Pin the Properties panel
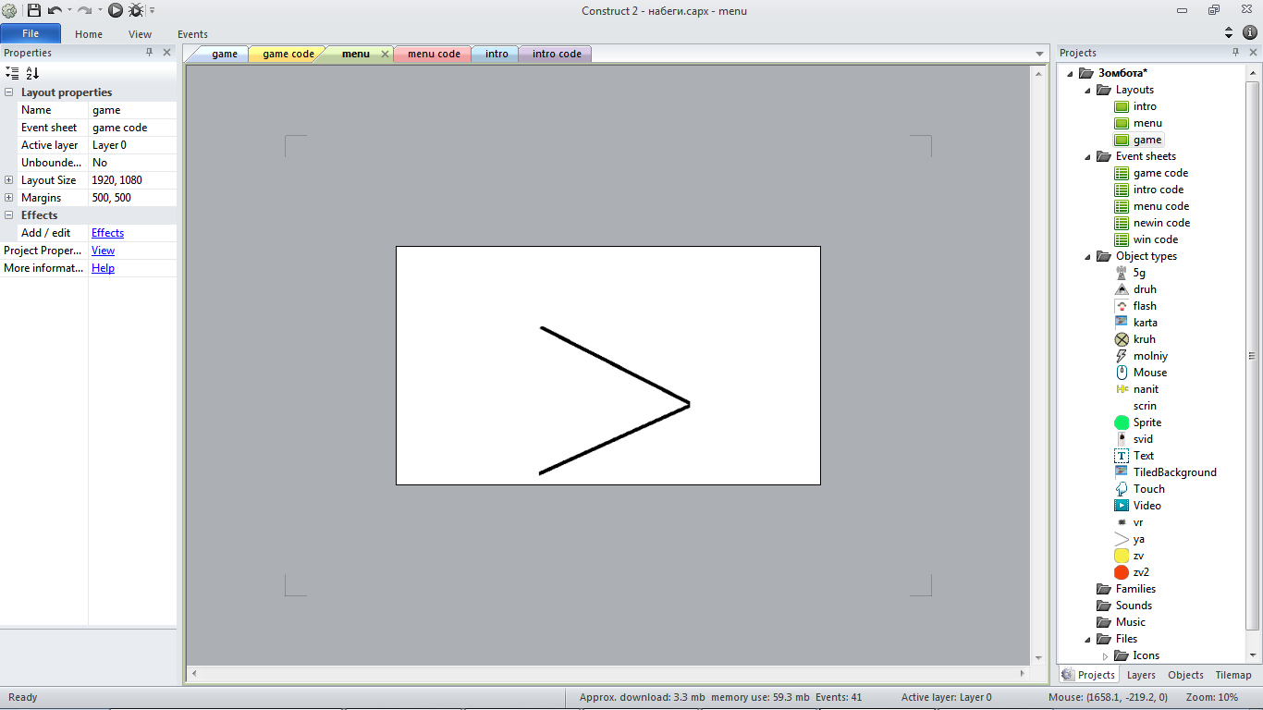The width and height of the screenshot is (1263, 710). click(150, 53)
